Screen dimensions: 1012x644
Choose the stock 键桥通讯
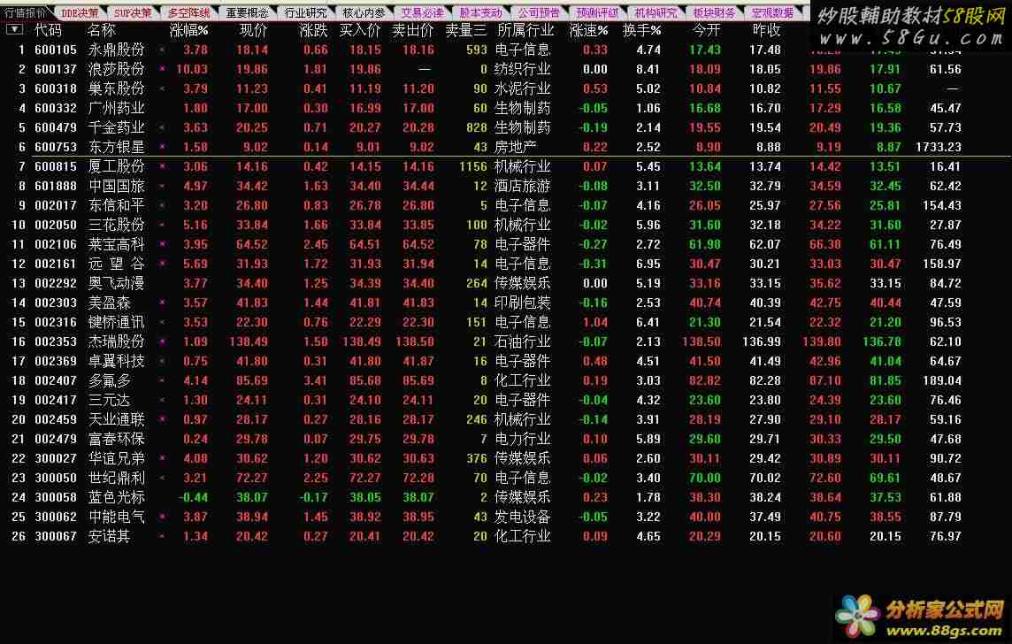point(116,322)
